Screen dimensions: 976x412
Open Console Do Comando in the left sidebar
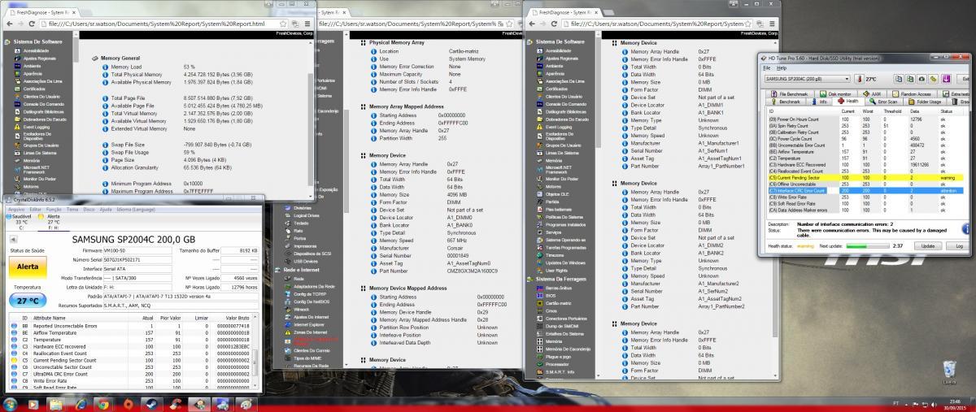coord(41,104)
